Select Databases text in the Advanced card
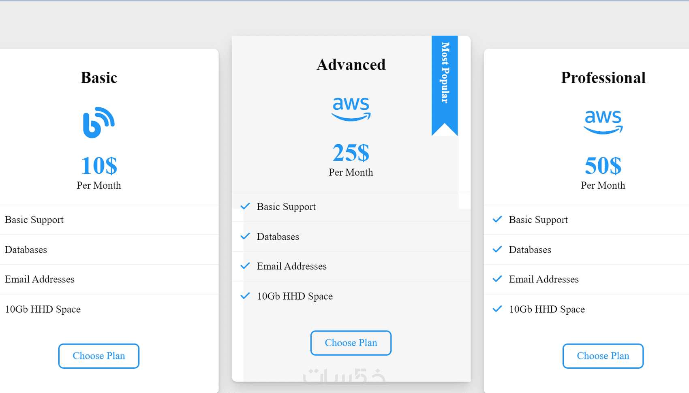 coord(278,237)
